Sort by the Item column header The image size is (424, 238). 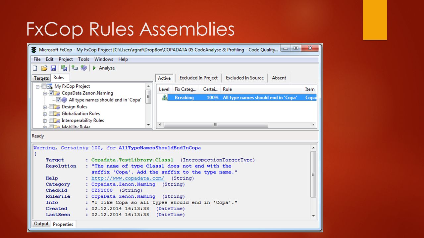click(310, 89)
